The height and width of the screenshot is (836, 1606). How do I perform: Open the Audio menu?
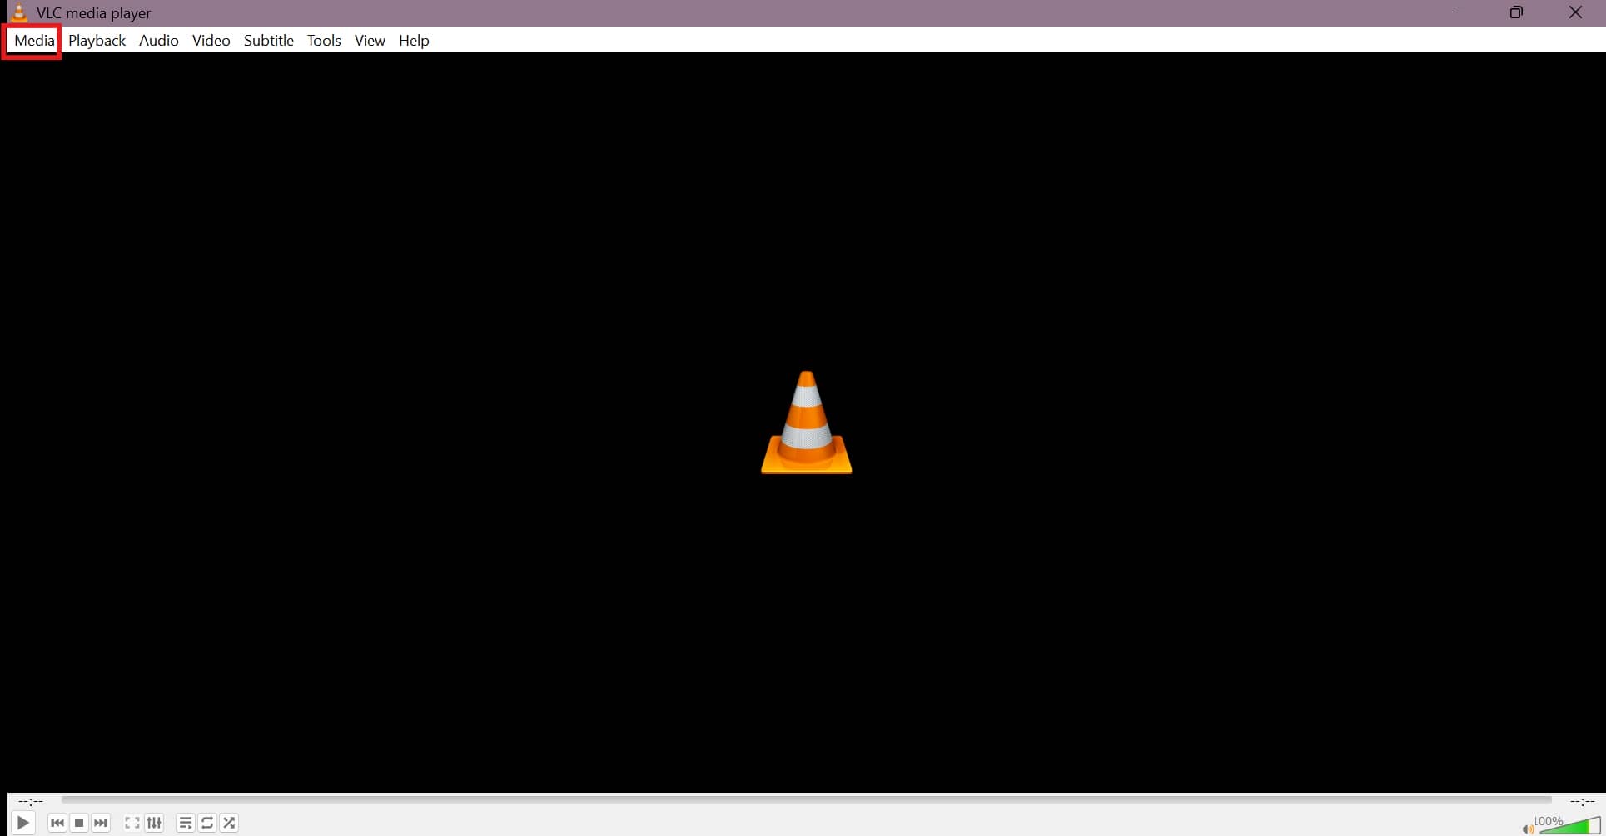tap(158, 41)
